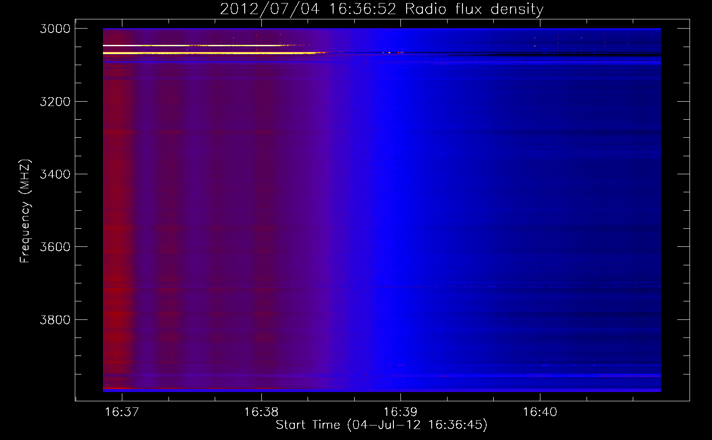
Task: Click the 16:40 time tick label
Action: (540, 412)
